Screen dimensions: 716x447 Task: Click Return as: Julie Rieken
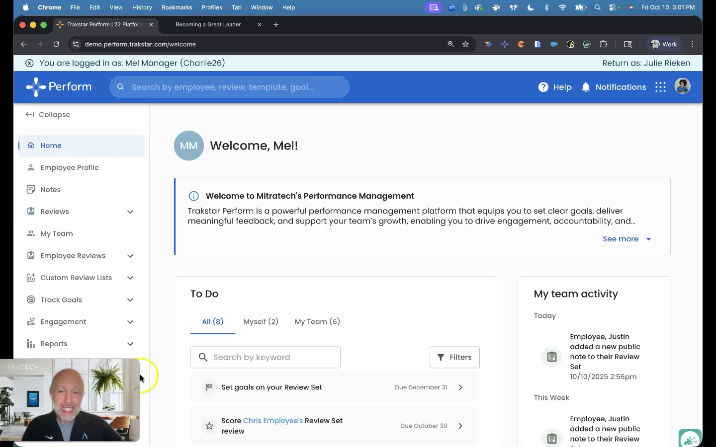pos(646,63)
